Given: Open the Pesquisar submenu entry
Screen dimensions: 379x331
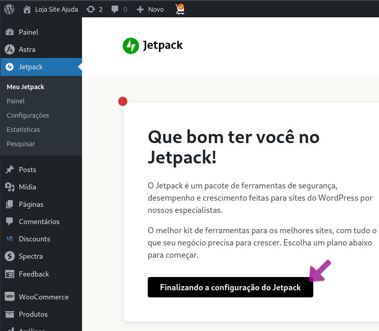Looking at the screenshot, I should point(21,144).
